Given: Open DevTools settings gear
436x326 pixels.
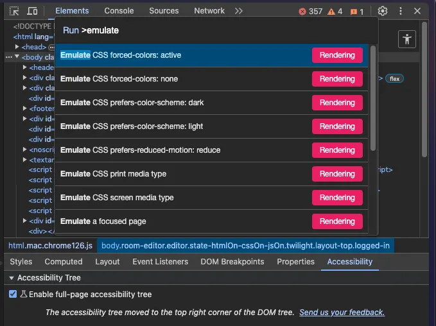Looking at the screenshot, I should [x=383, y=11].
